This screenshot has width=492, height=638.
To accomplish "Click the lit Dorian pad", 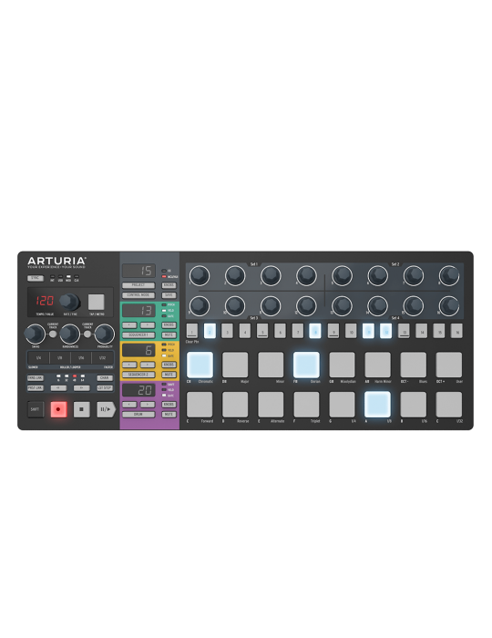I will pos(306,365).
